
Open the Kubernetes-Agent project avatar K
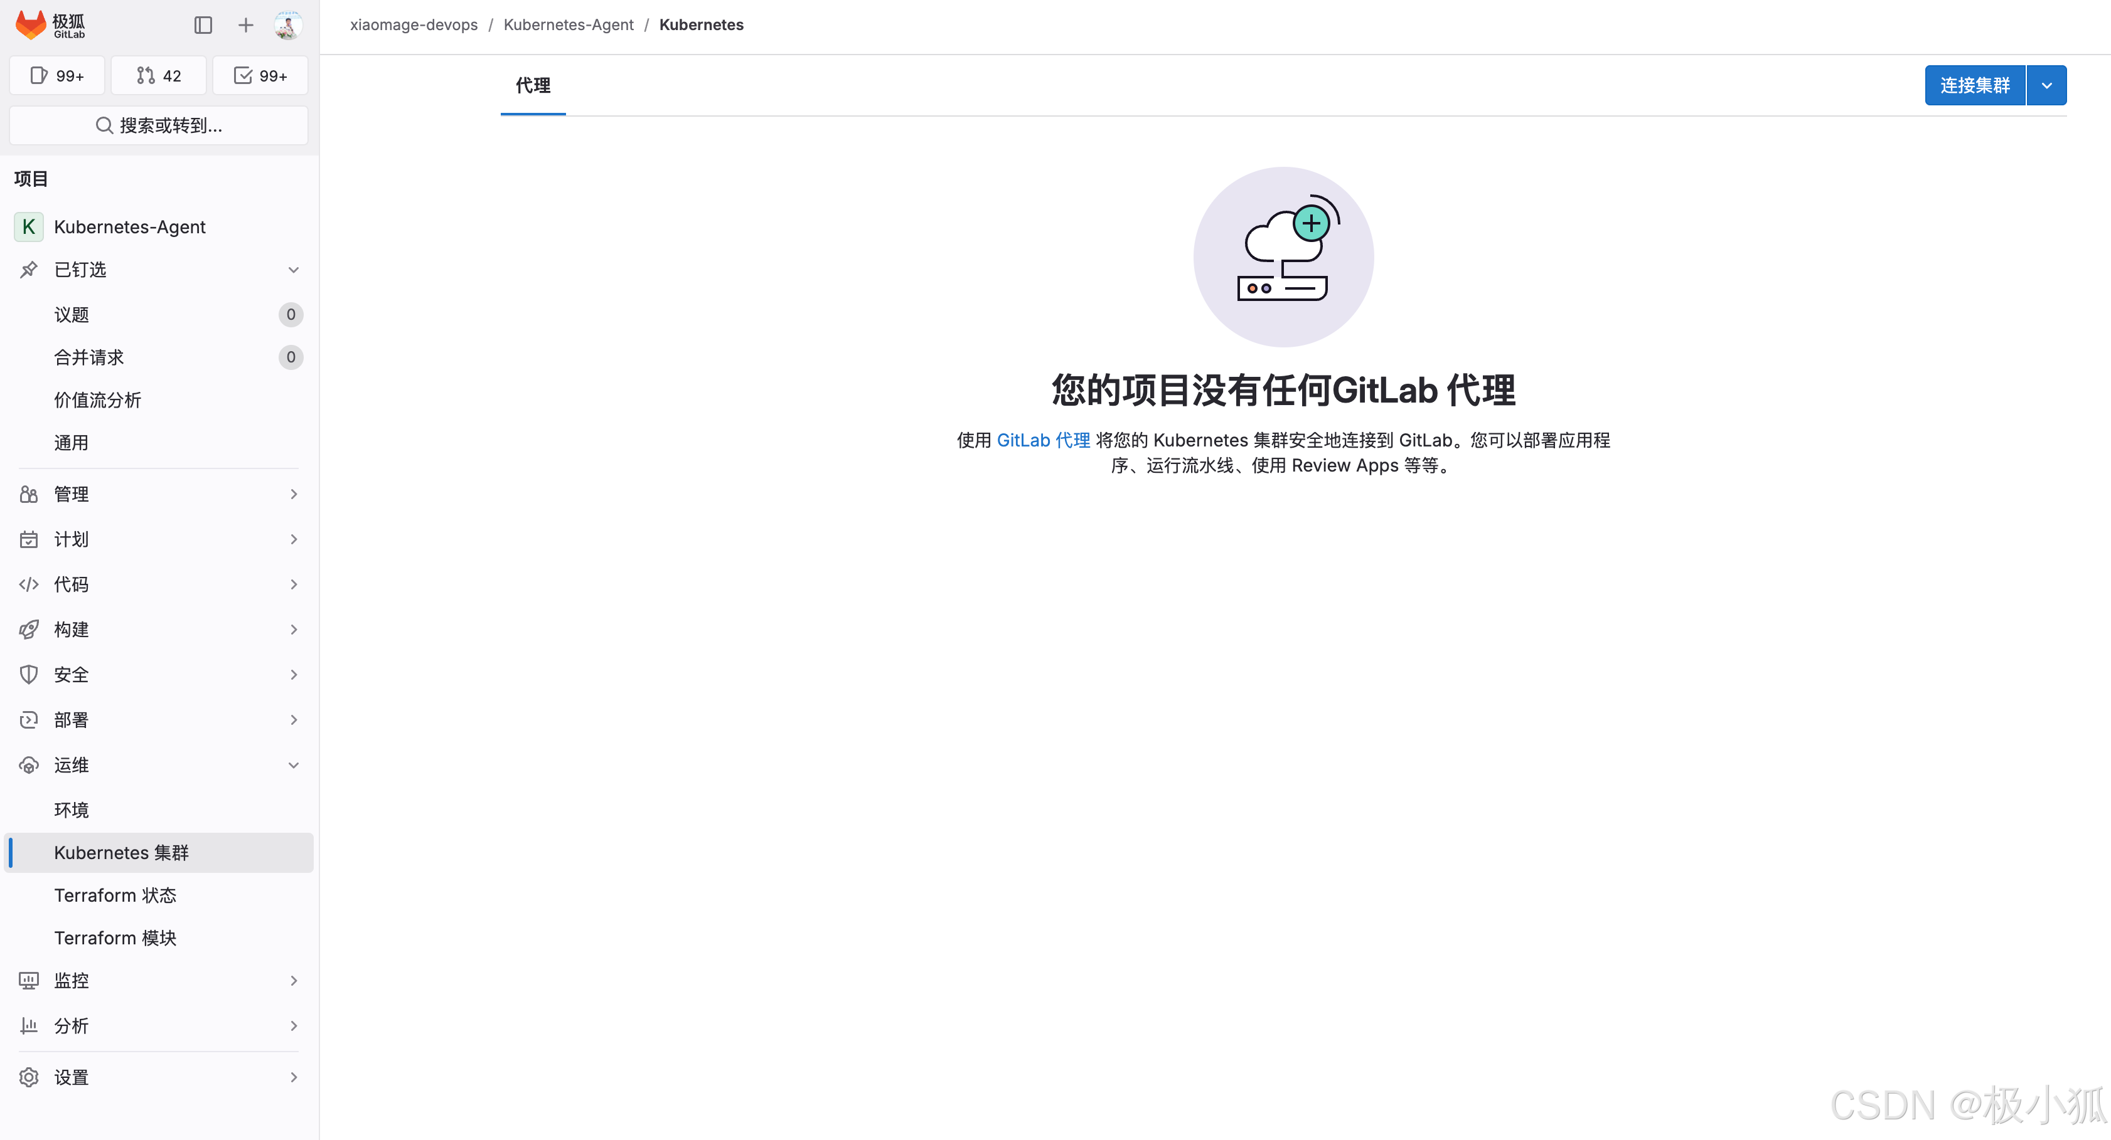29,227
